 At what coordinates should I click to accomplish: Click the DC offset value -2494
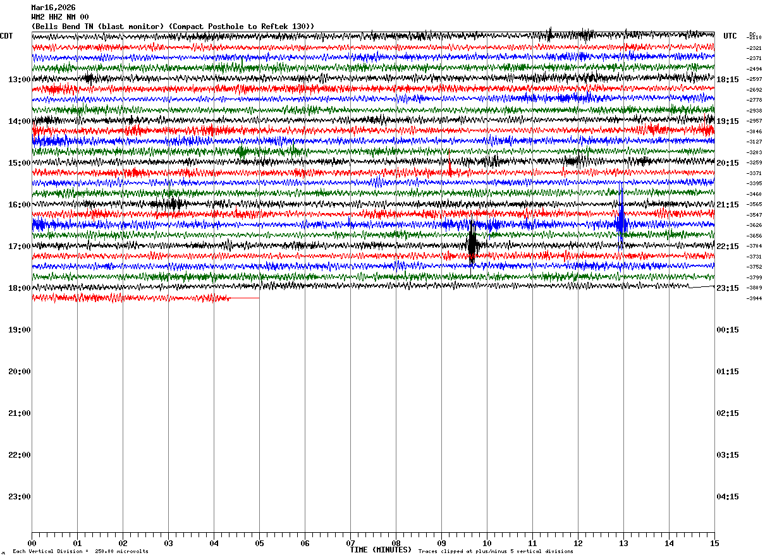(x=754, y=69)
